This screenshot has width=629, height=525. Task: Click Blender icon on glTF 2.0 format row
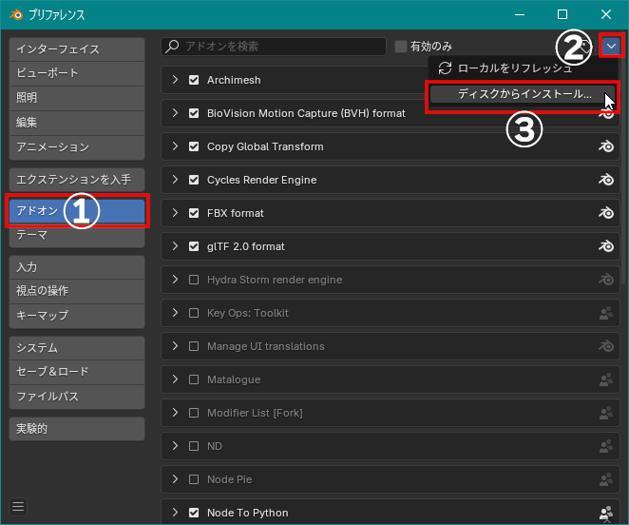(606, 246)
